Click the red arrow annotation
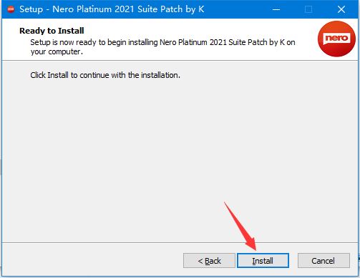This screenshot has width=360, height=278. point(240,227)
